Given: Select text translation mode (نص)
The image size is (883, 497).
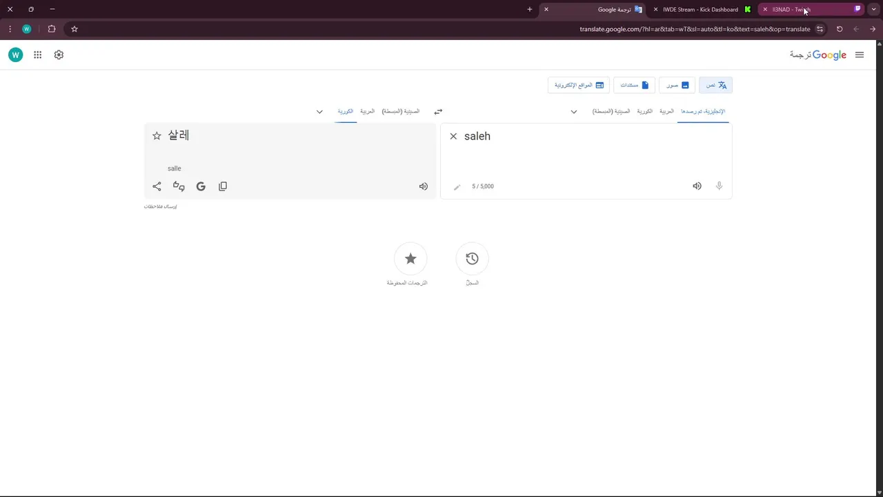Looking at the screenshot, I should tap(715, 85).
